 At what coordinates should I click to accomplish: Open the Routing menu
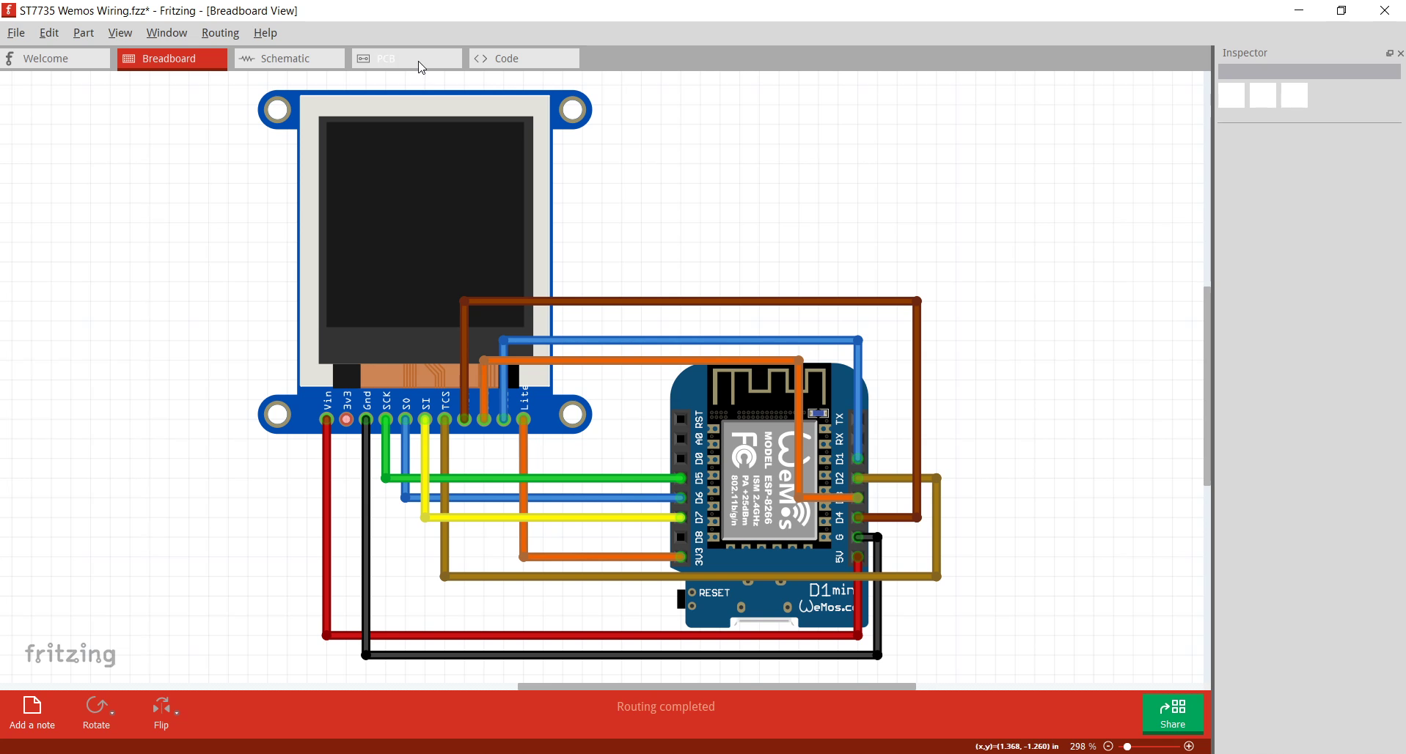point(220,33)
